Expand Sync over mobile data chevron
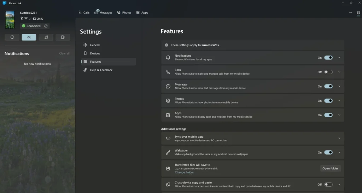The height and width of the screenshot is (193, 362). tap(339, 138)
